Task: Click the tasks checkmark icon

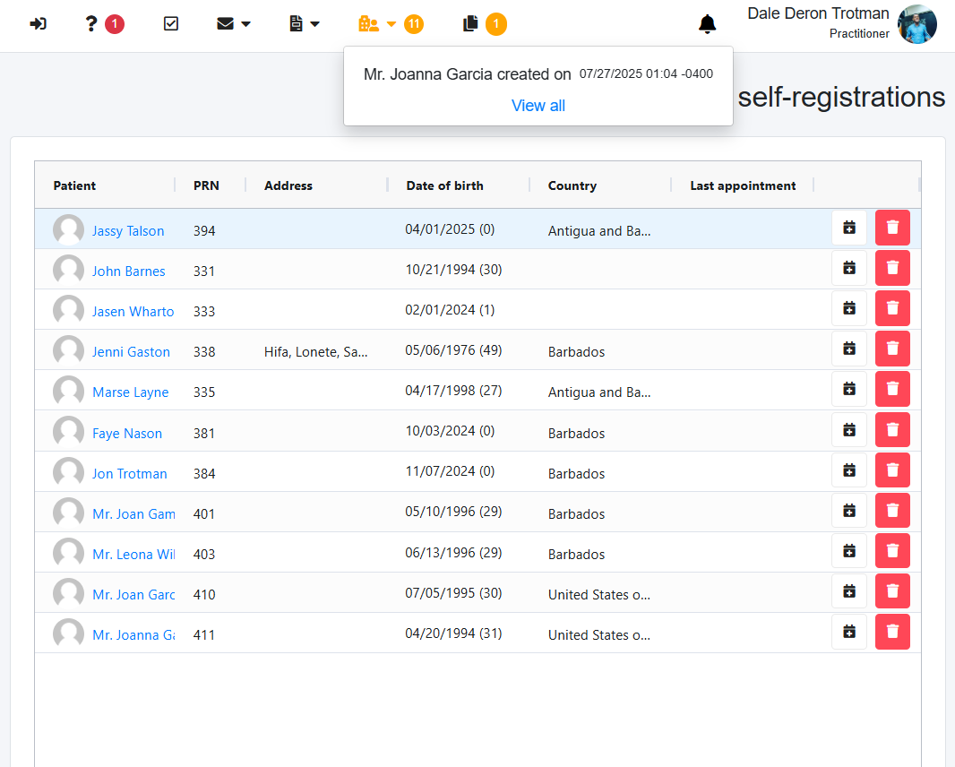Action: [x=171, y=24]
